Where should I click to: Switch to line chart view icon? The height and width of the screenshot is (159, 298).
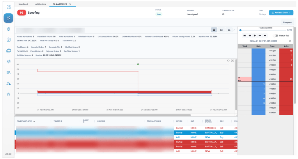tap(221, 30)
